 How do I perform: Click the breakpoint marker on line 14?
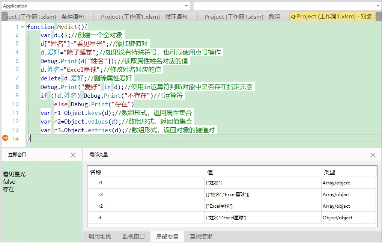pyautogui.click(x=5, y=138)
